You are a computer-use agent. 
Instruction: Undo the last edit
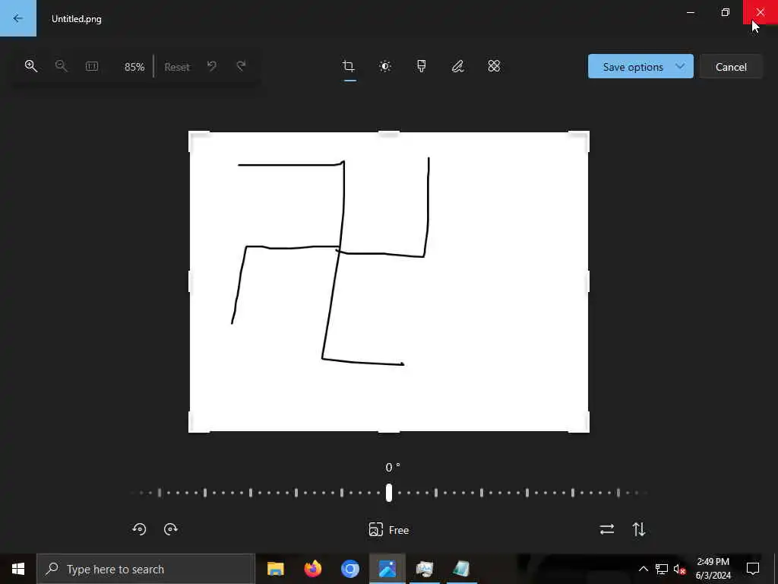212,66
